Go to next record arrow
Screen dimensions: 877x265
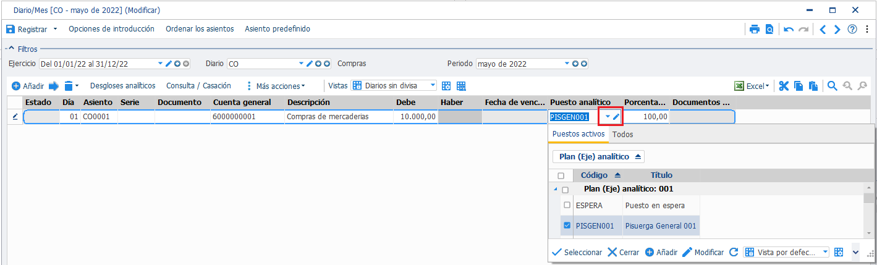(x=837, y=29)
